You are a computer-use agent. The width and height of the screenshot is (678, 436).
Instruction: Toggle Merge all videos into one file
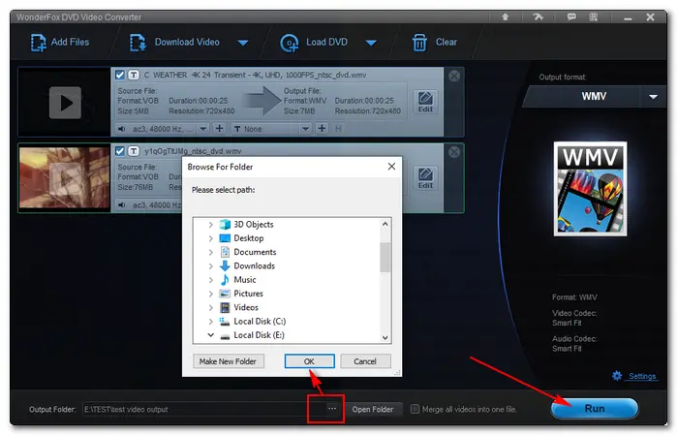(x=415, y=409)
